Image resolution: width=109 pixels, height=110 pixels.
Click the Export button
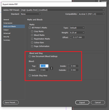82,102
